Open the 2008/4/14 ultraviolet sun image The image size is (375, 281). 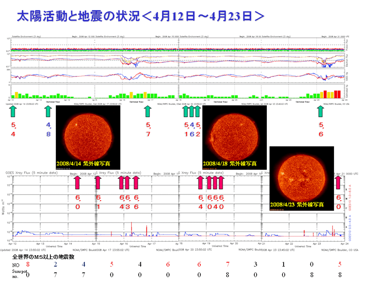[88, 138]
